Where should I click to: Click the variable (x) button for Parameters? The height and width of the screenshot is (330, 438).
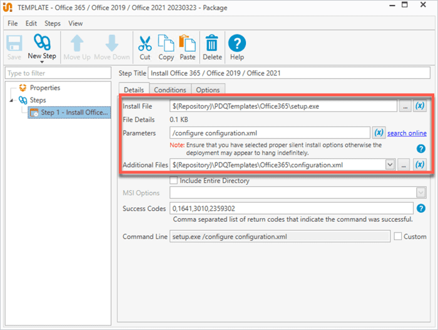click(x=379, y=132)
